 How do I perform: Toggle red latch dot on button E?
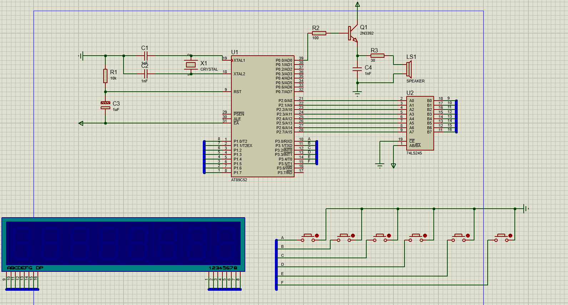click(x=468, y=236)
